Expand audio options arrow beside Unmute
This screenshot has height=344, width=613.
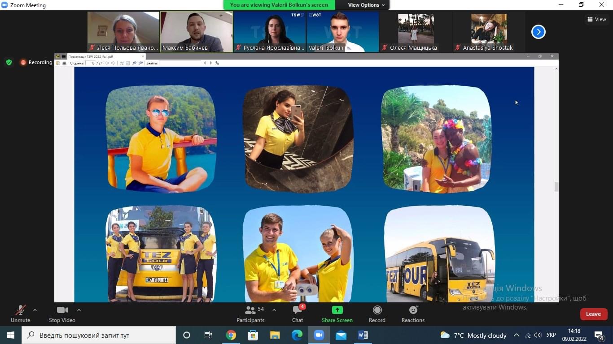click(35, 310)
